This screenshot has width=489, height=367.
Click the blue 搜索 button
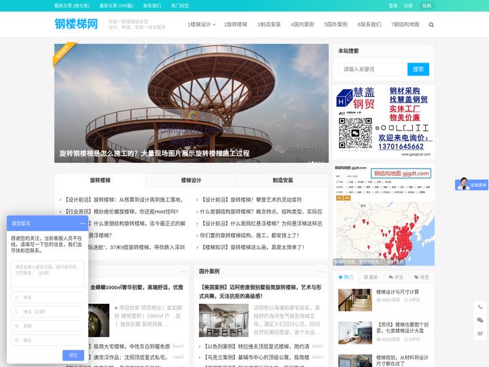pyautogui.click(x=418, y=69)
